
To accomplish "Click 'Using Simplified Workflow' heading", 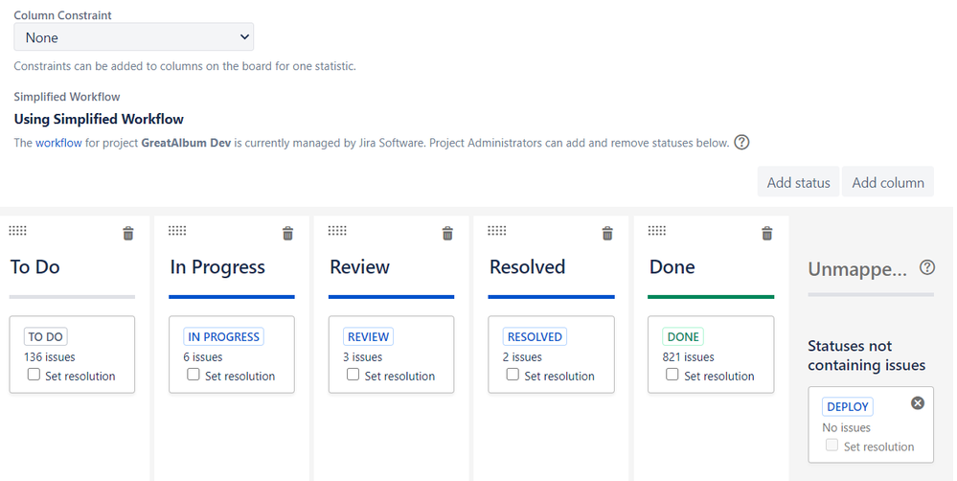I will (99, 119).
